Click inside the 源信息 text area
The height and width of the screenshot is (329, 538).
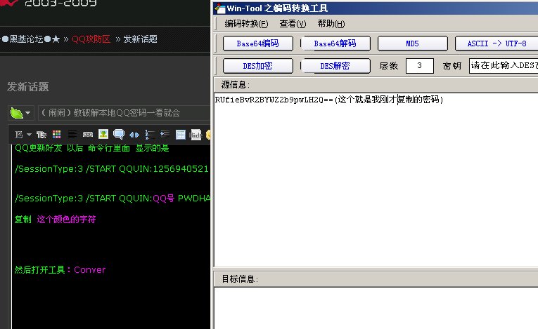[x=376, y=180]
